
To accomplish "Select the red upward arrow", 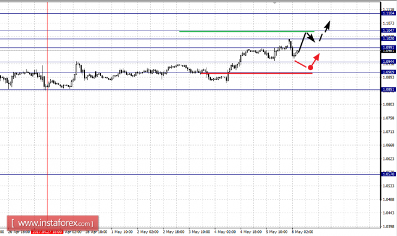I will pyautogui.click(x=316, y=59).
